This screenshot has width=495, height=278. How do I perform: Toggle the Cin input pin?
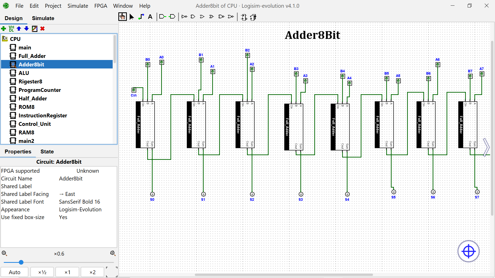click(134, 90)
